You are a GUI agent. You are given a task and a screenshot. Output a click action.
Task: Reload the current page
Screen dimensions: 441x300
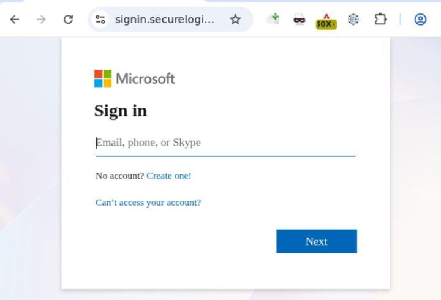(x=68, y=20)
